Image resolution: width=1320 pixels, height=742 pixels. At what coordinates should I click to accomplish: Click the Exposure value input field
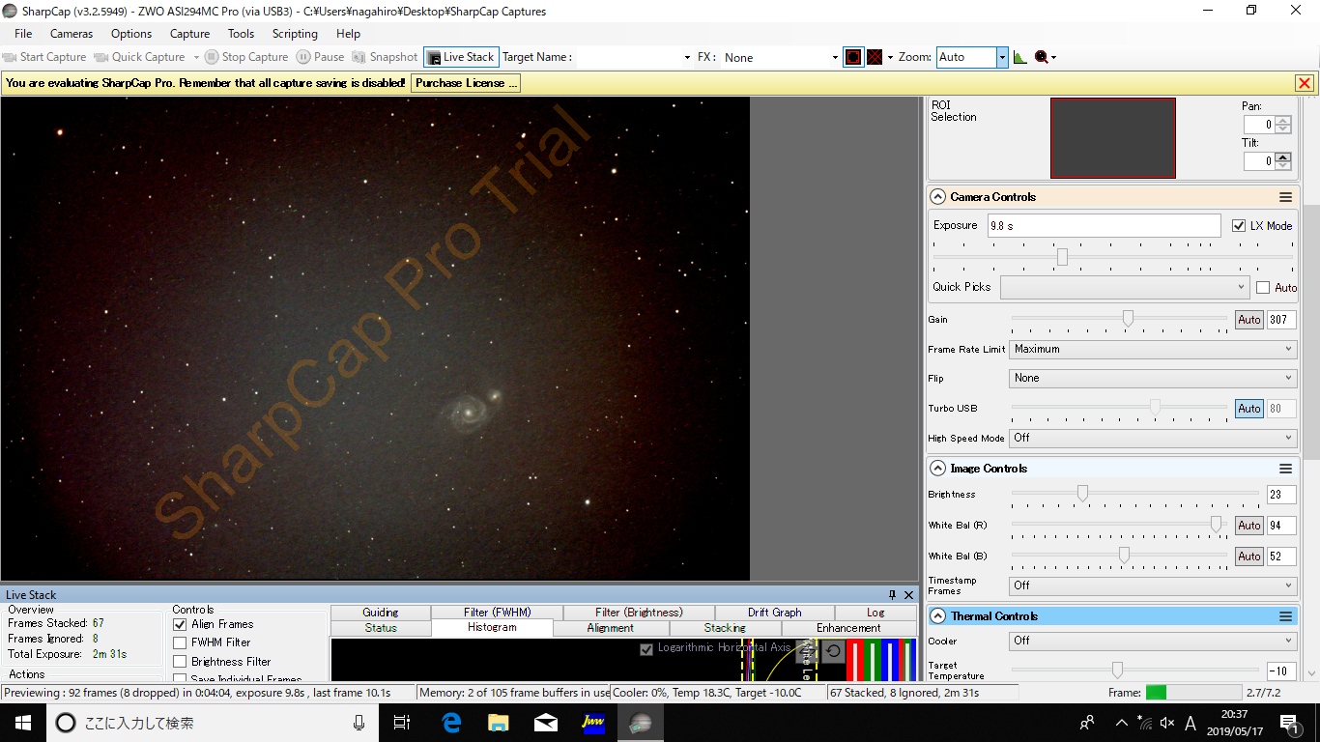pyautogui.click(x=1104, y=226)
